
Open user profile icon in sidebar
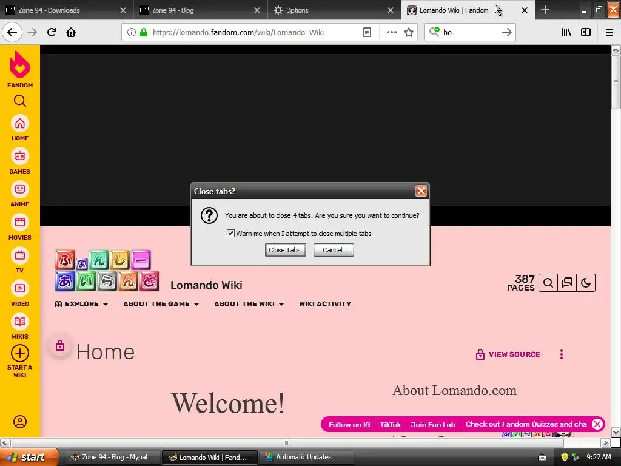point(20,422)
